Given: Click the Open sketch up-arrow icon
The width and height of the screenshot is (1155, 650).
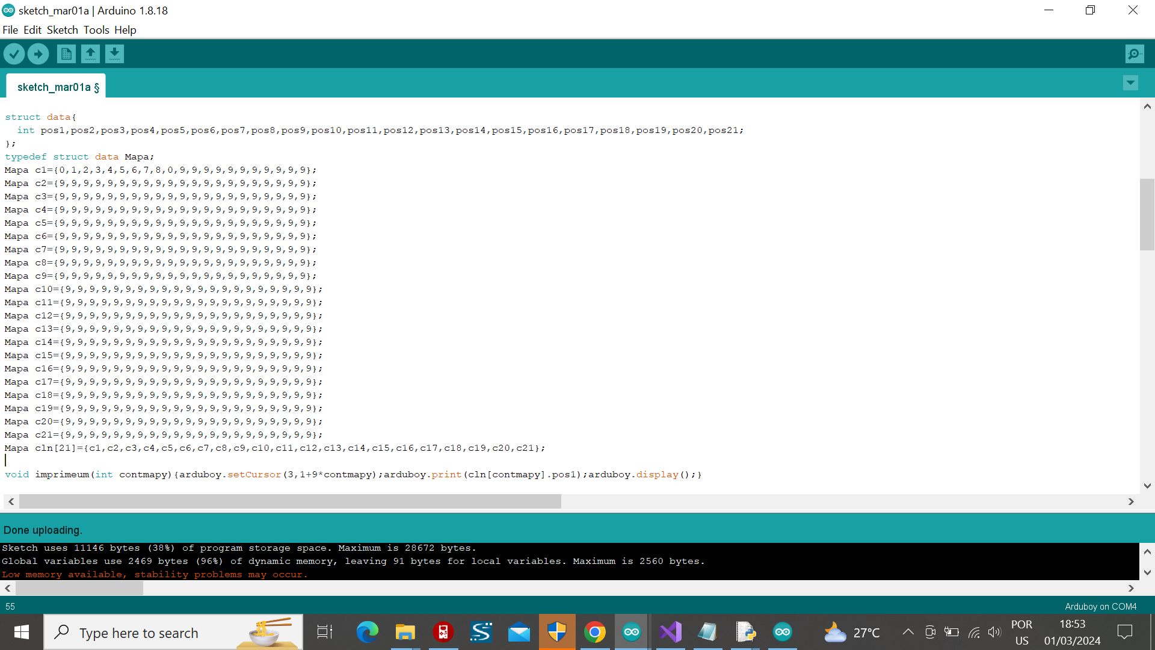Looking at the screenshot, I should click(90, 54).
